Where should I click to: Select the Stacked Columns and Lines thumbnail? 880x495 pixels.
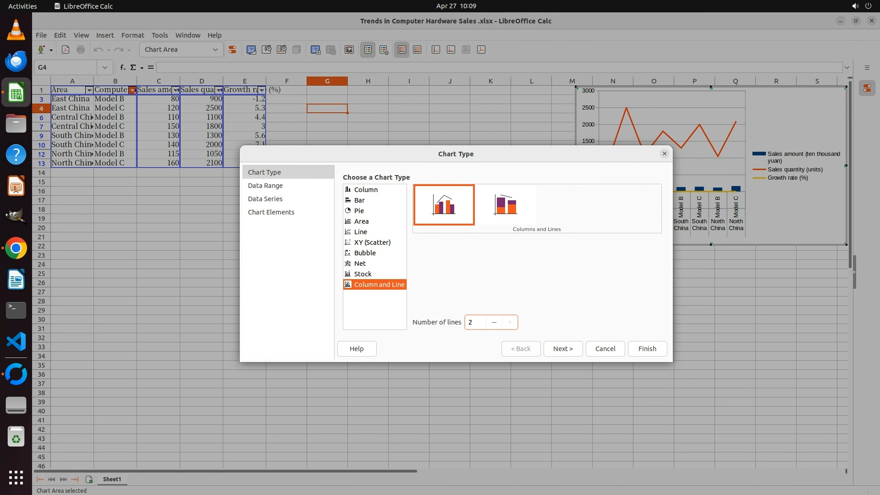[x=506, y=205]
